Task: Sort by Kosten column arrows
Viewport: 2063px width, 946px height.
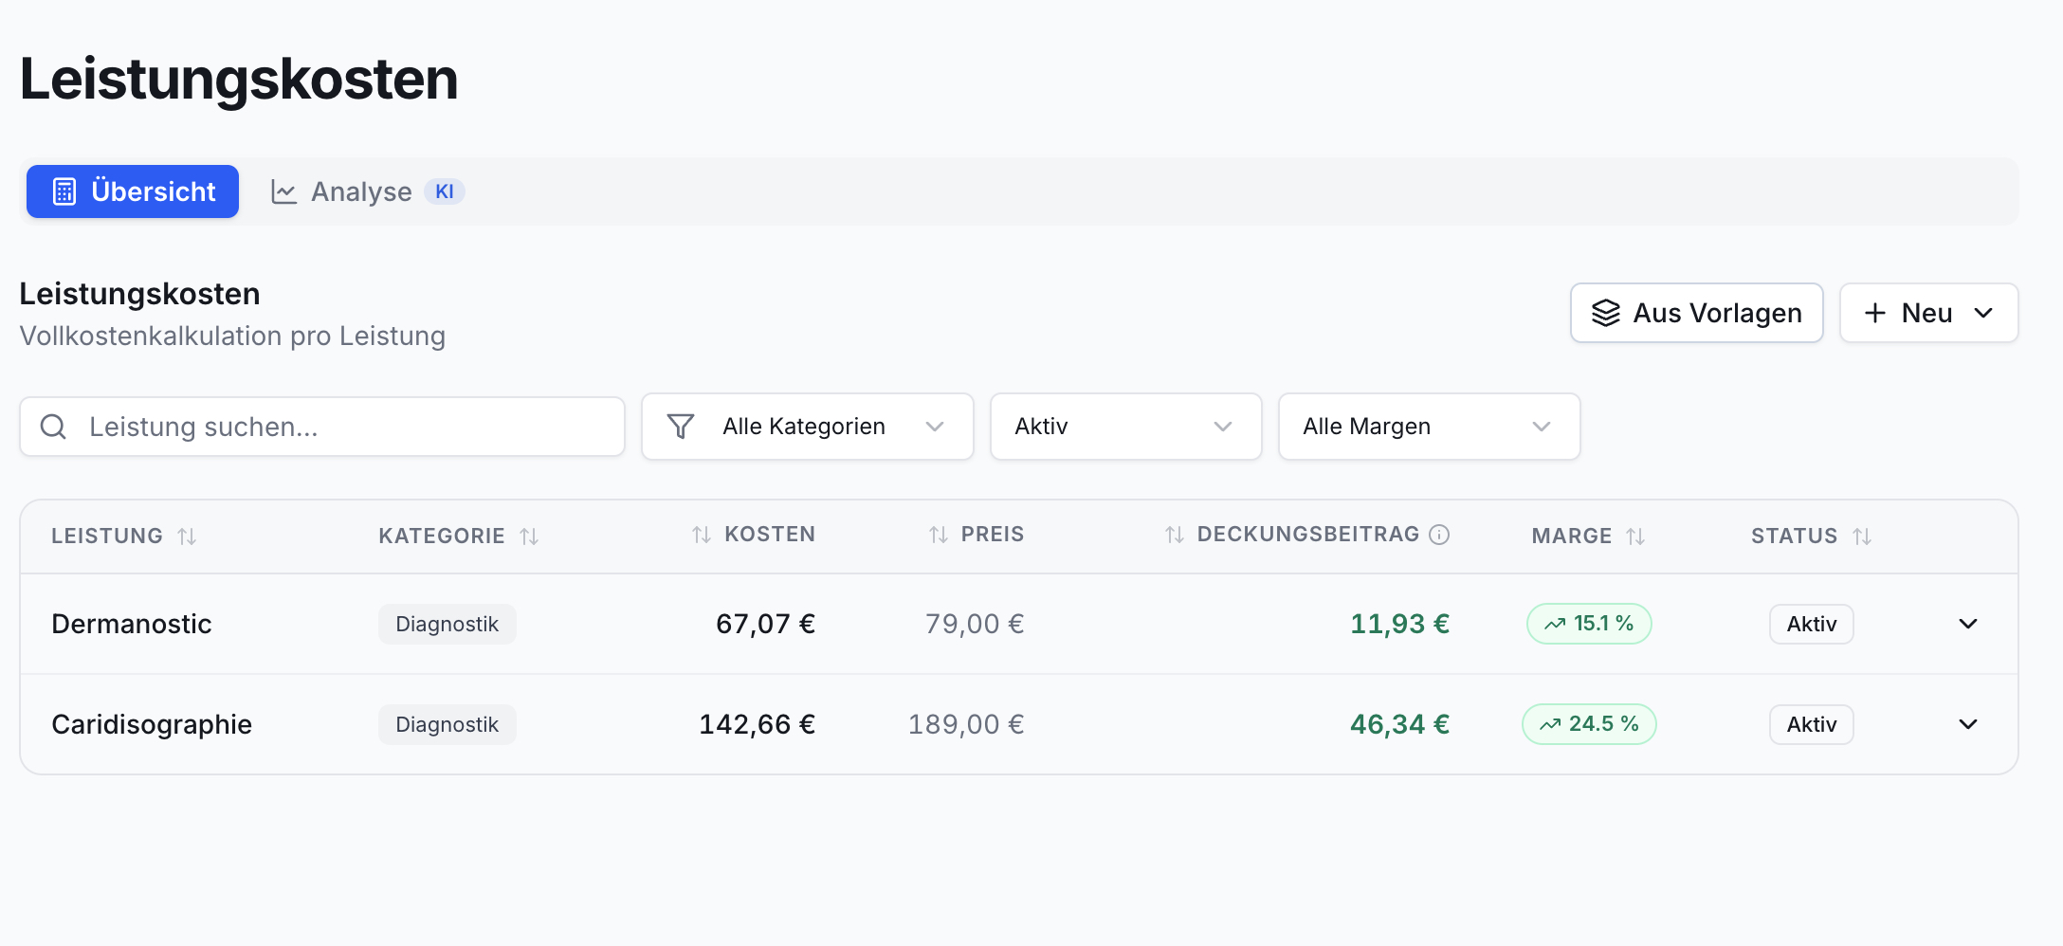Action: [x=702, y=535]
